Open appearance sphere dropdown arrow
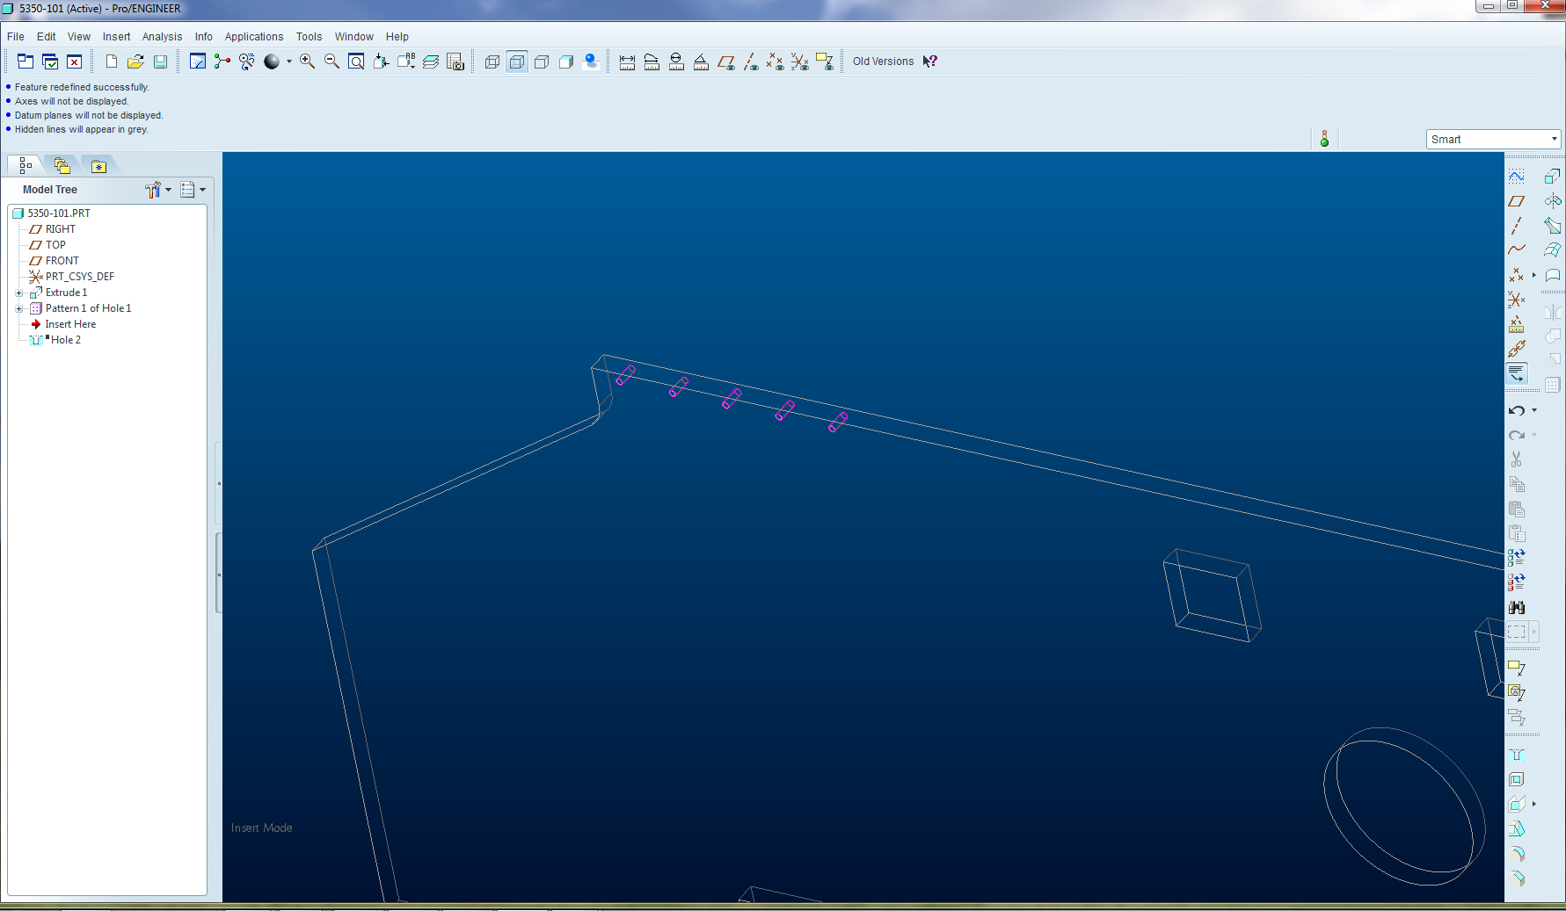 (289, 61)
